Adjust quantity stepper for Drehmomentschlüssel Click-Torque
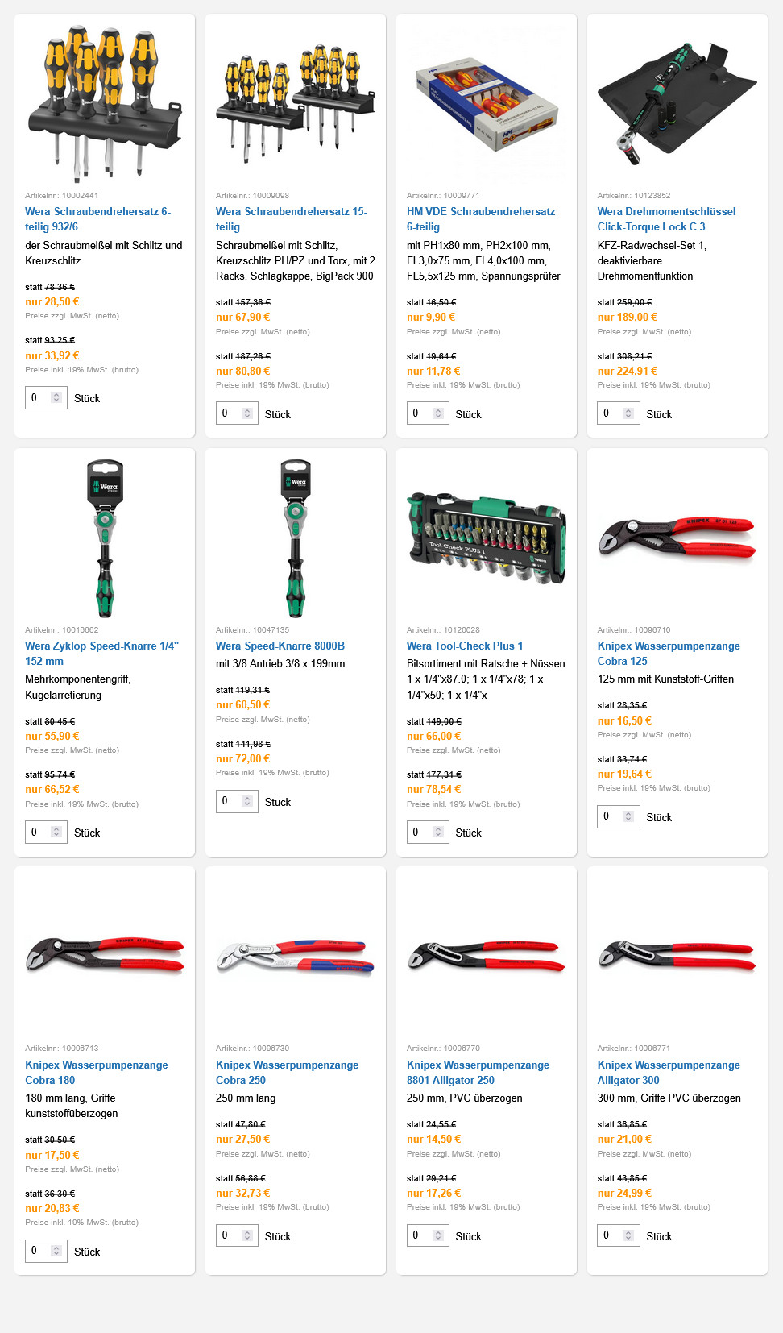Screen dimensions: 783x1333 (x=628, y=413)
